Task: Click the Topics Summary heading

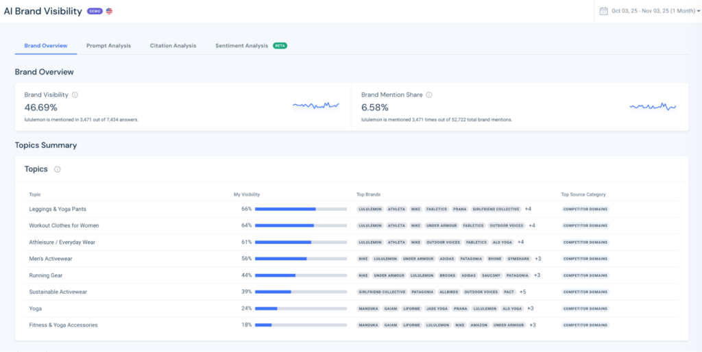Action: click(46, 145)
